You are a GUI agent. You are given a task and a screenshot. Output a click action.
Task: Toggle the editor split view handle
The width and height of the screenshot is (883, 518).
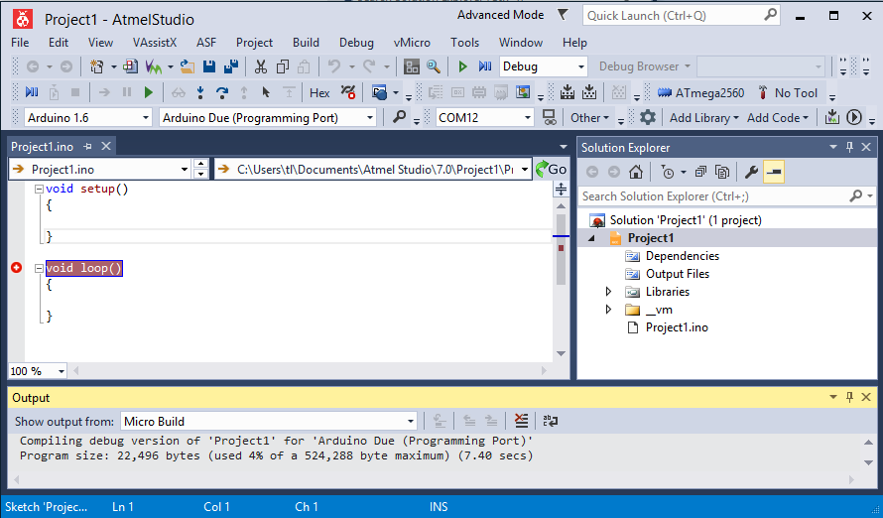pos(561,189)
